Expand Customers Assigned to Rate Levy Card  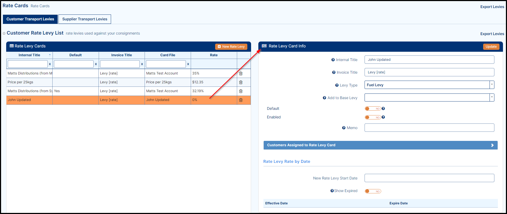point(380,145)
